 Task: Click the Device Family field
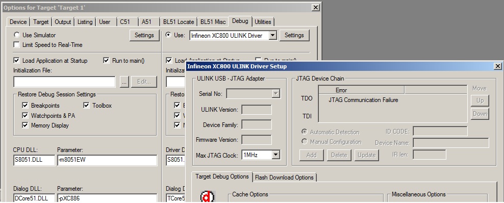coord(257,124)
